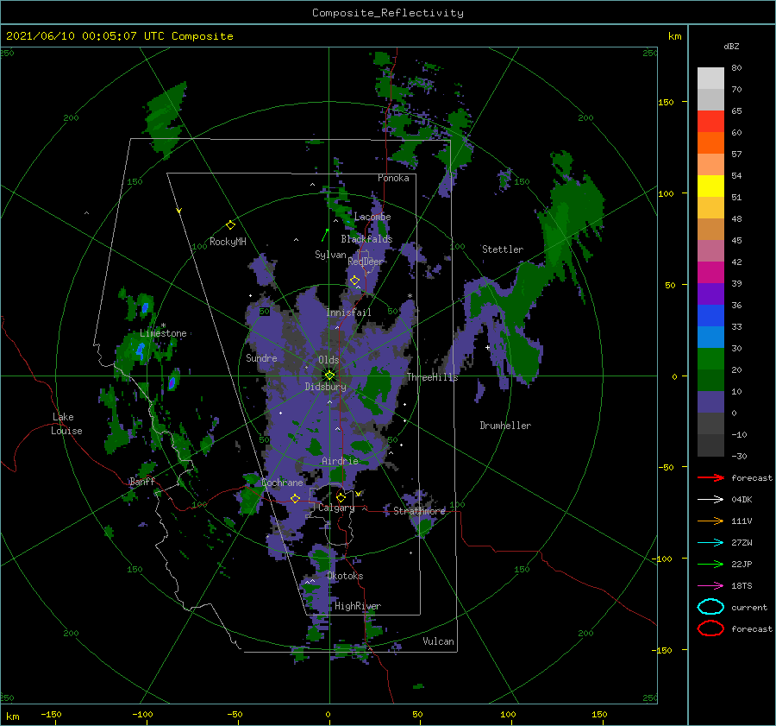Screen dimensions: 776x726
Task: Click the bright green 20-30 dBZ swatch
Action: (x=710, y=358)
